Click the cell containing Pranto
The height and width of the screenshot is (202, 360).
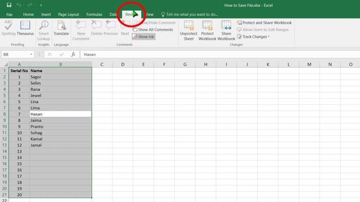point(61,126)
